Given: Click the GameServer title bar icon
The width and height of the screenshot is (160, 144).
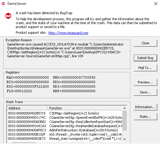Looking at the screenshot, I should click(3, 4).
